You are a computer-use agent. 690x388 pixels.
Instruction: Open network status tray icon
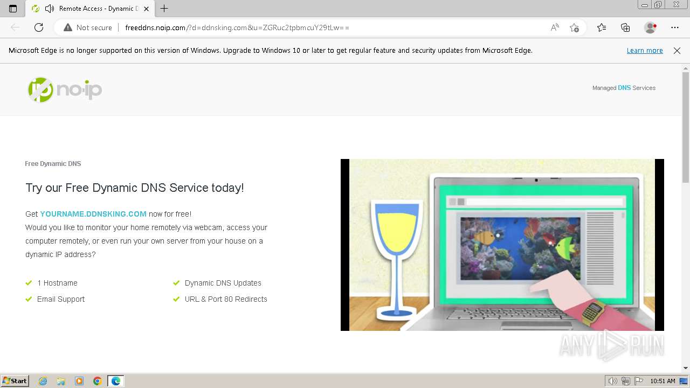coord(626,381)
